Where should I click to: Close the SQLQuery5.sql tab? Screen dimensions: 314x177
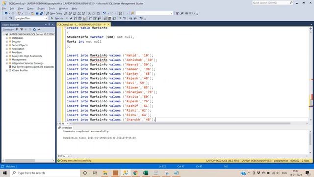click(x=108, y=25)
